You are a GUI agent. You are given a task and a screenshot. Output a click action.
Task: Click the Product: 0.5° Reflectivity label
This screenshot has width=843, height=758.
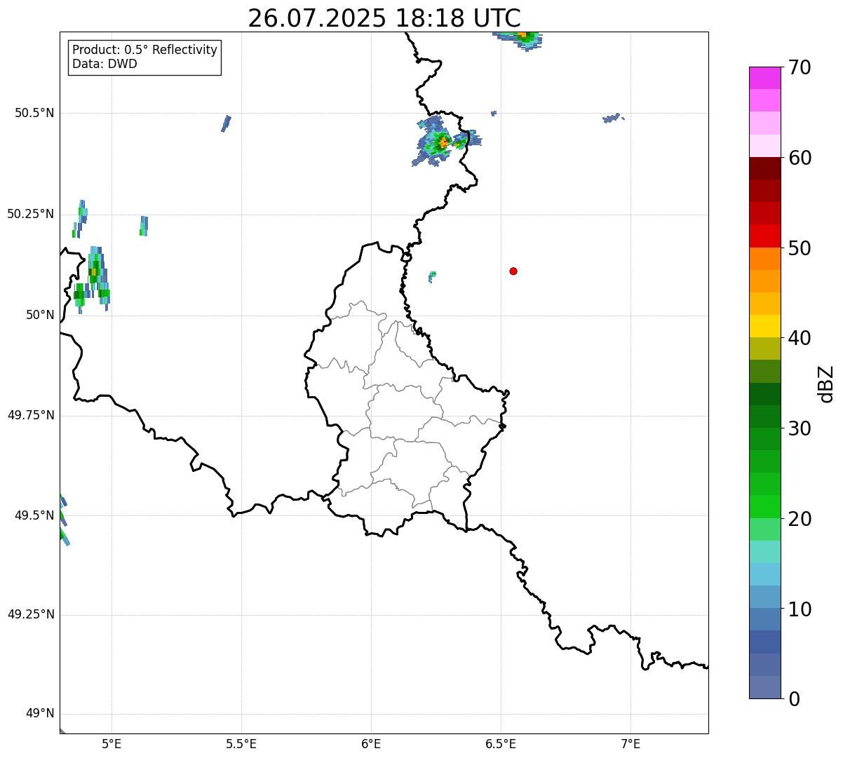pyautogui.click(x=144, y=50)
